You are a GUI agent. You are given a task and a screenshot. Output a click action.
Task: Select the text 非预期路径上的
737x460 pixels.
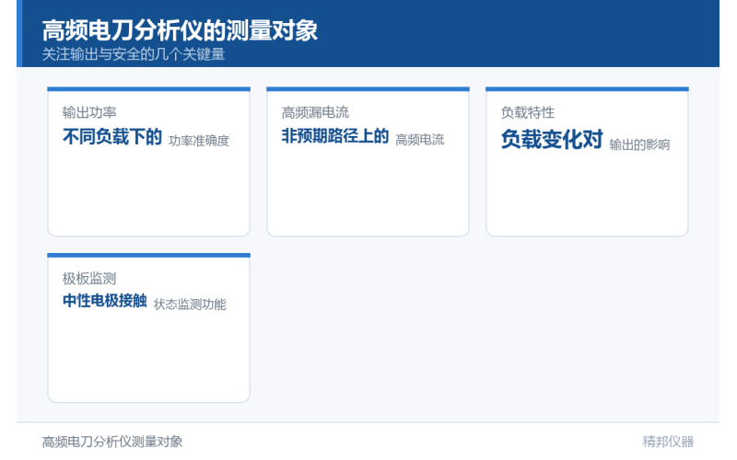(335, 136)
